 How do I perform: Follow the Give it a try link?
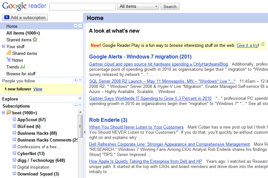[247, 45]
